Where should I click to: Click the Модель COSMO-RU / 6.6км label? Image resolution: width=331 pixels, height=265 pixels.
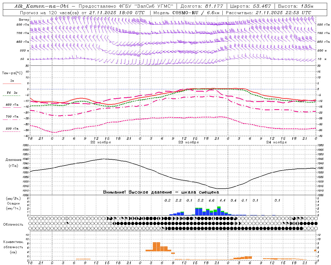coord(186,12)
